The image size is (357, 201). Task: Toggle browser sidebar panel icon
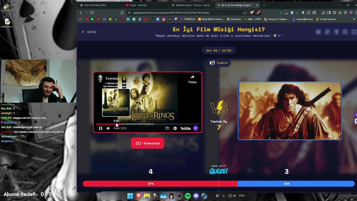[x=329, y=13]
